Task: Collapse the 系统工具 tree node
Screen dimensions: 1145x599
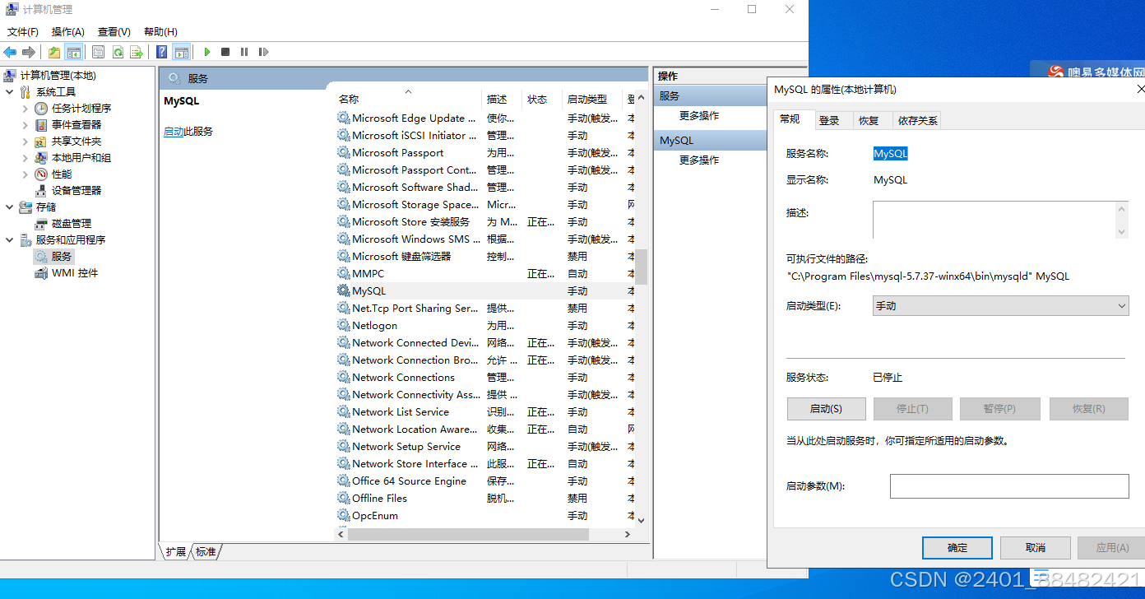Action: 10,92
